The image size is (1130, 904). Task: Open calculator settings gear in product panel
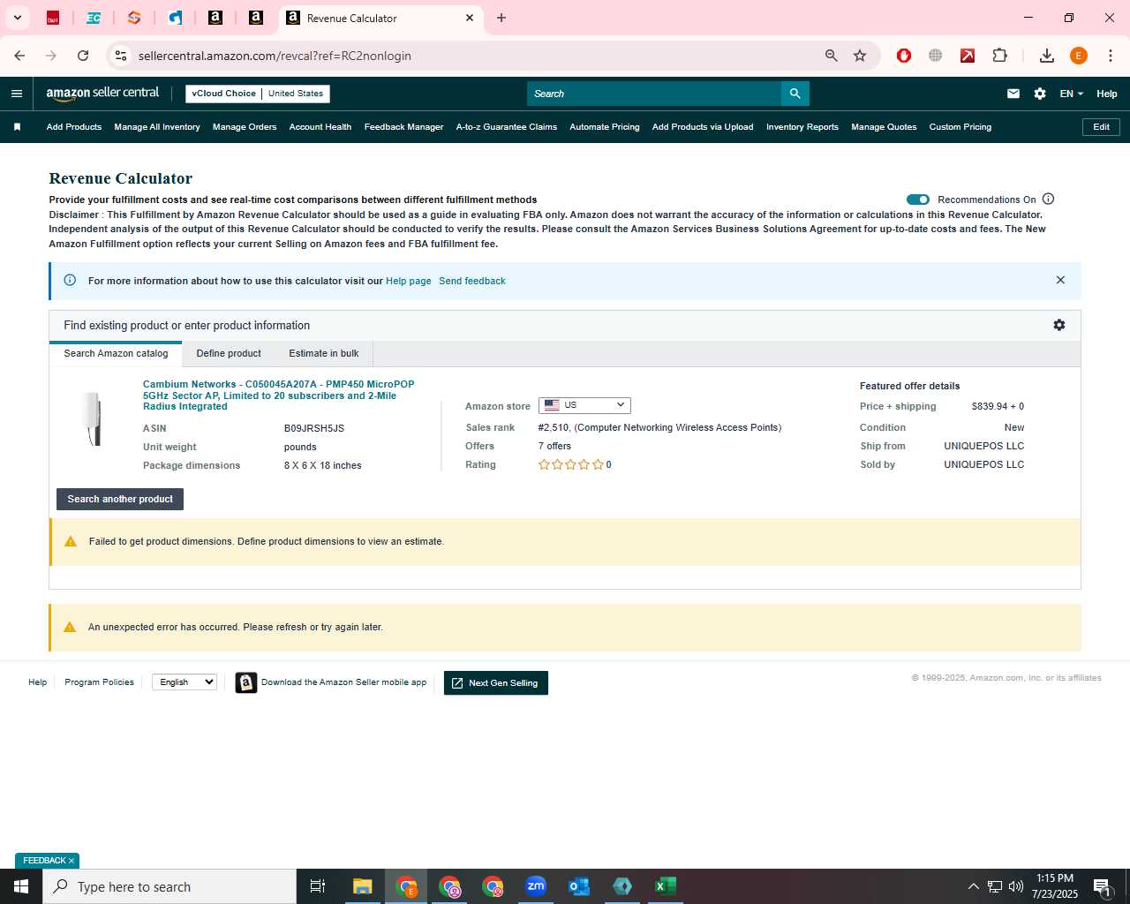point(1059,325)
